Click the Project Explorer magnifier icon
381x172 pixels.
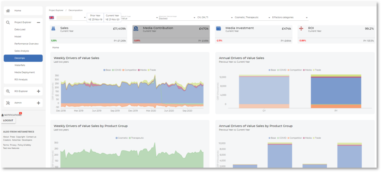pyautogui.click(x=8, y=22)
